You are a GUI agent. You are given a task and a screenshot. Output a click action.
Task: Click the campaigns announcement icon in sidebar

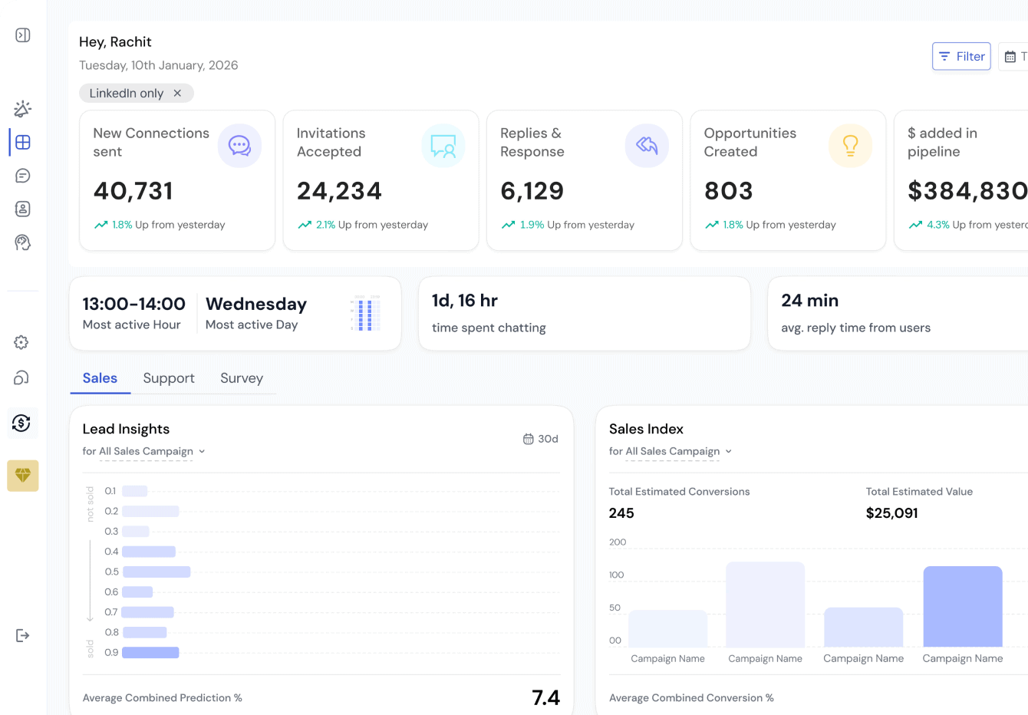(x=22, y=108)
